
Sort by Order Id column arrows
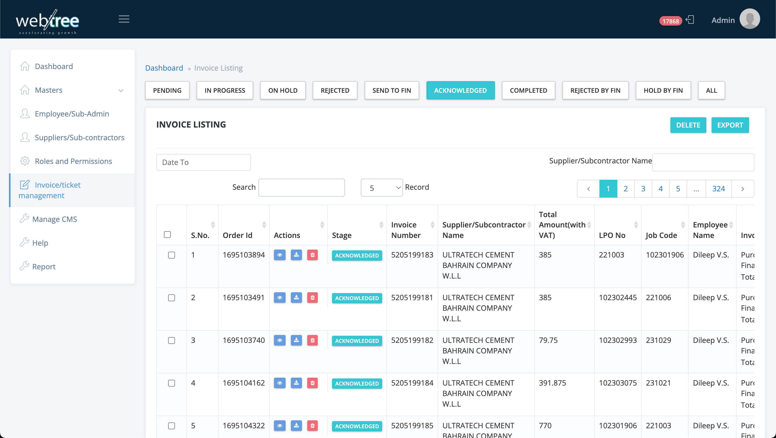pos(264,225)
